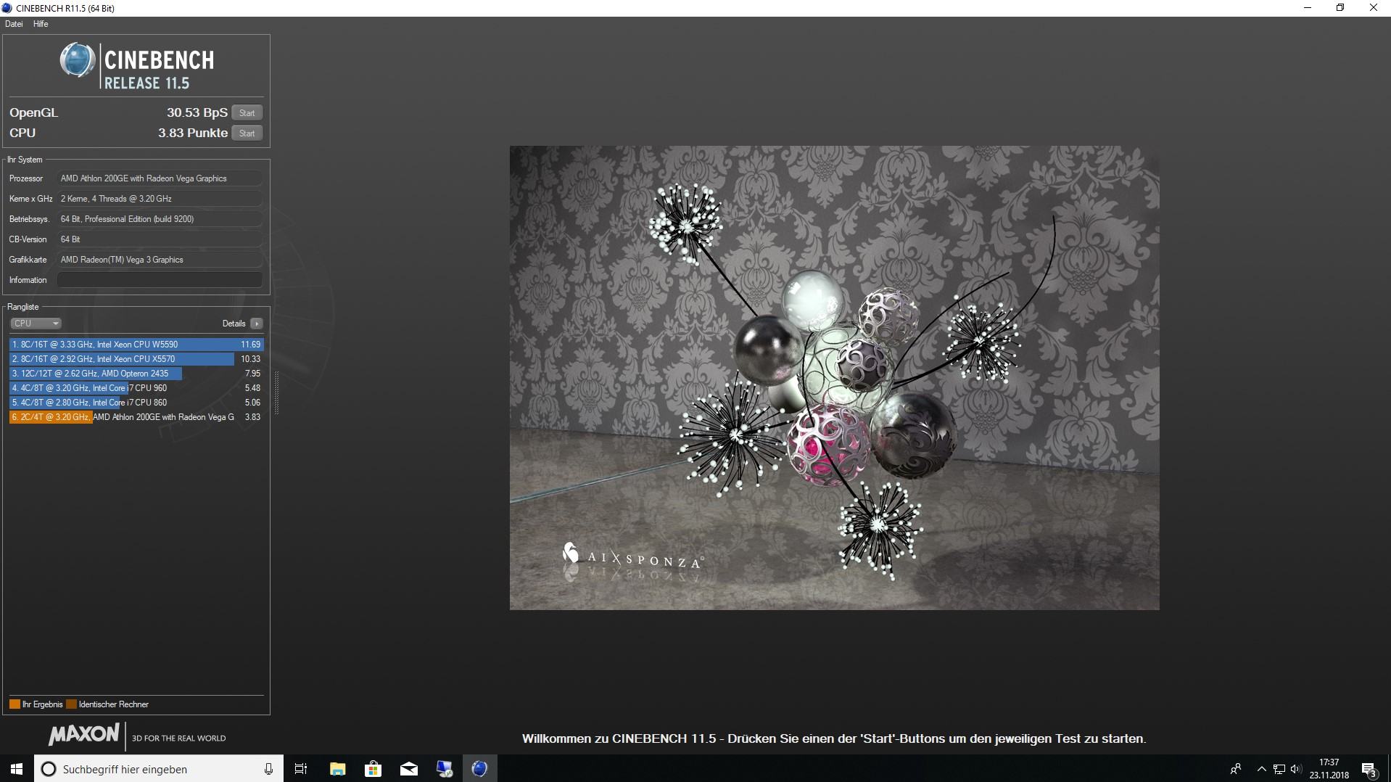This screenshot has width=1391, height=782.
Task: Start the OpenGL benchmark
Action: (247, 112)
